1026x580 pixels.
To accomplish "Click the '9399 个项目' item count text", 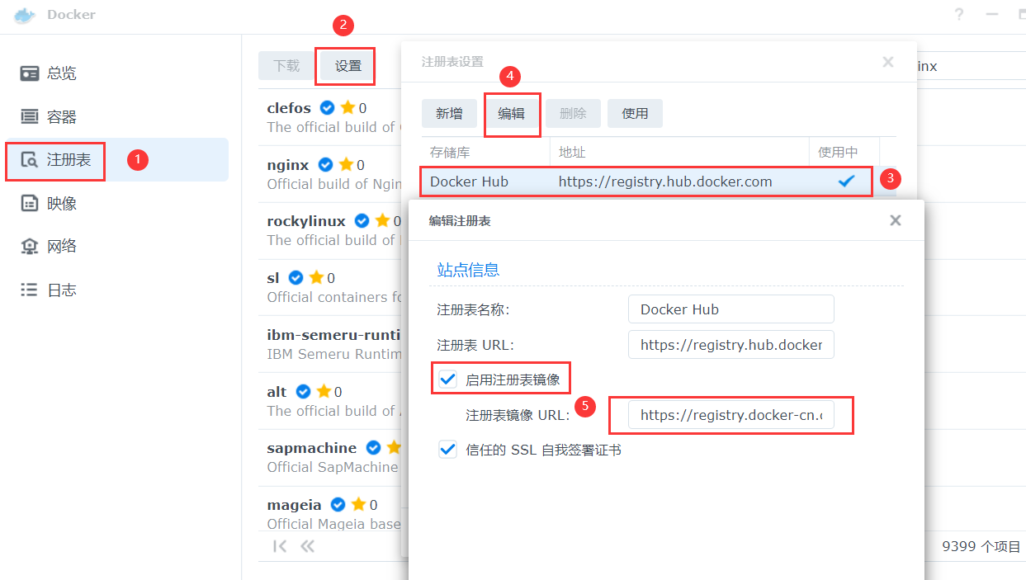I will click(981, 546).
